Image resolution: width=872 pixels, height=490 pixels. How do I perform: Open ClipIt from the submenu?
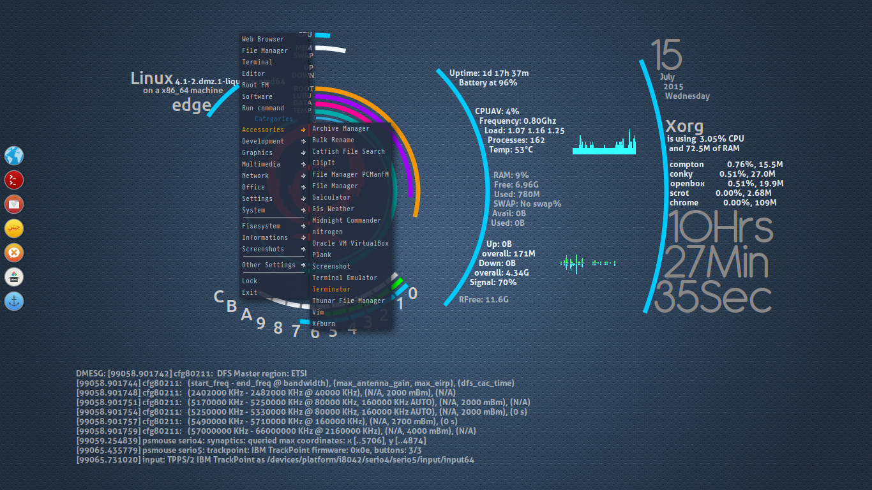click(350, 163)
